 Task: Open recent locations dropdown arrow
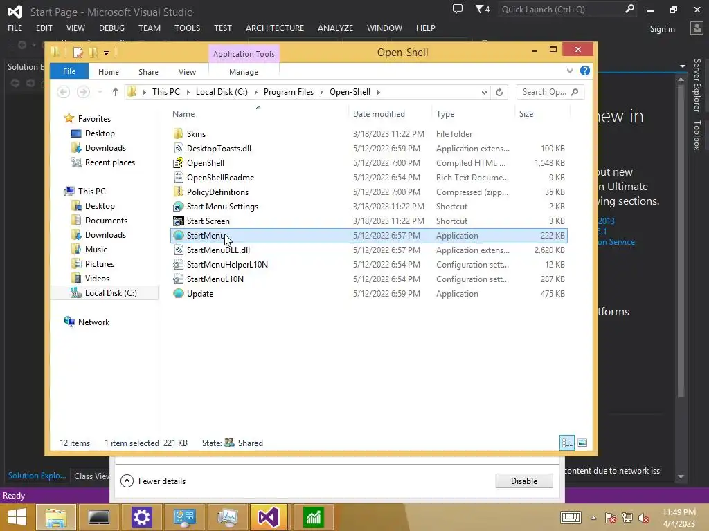click(100, 92)
